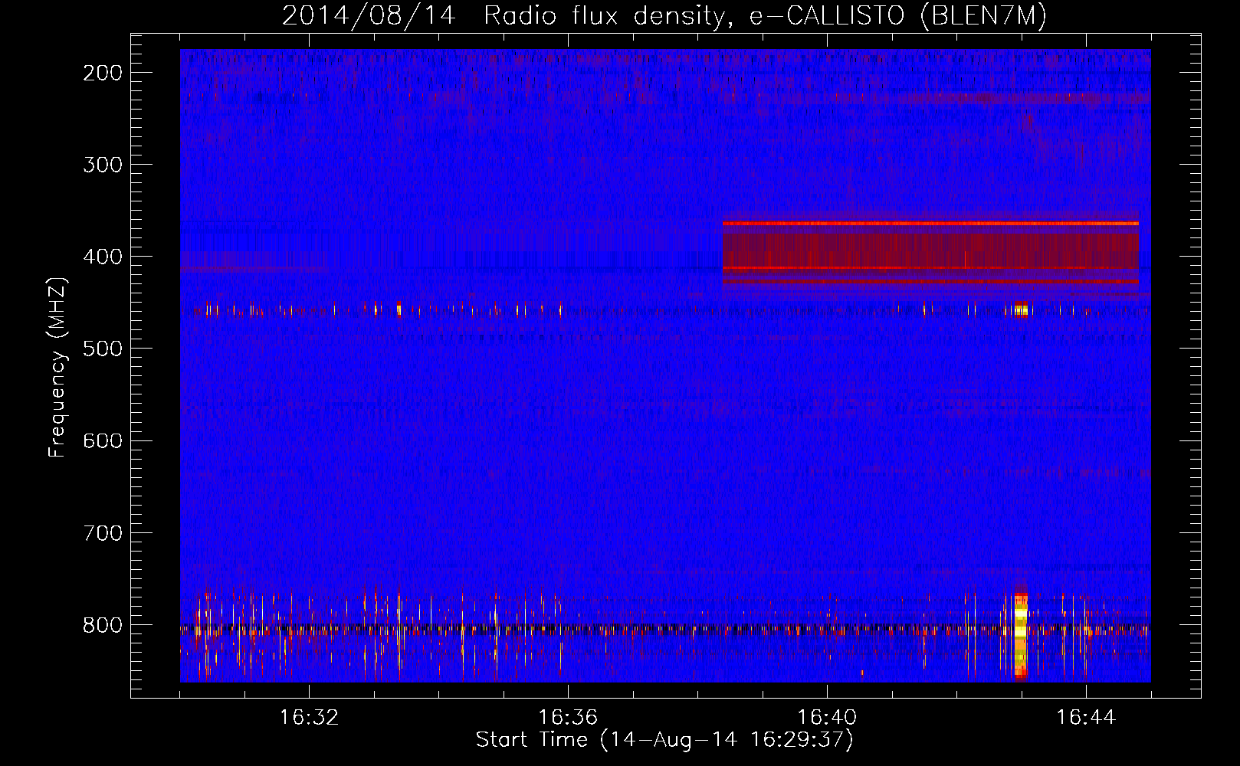Select the 600 frequency tick label
1240x766 pixels.
pos(103,440)
